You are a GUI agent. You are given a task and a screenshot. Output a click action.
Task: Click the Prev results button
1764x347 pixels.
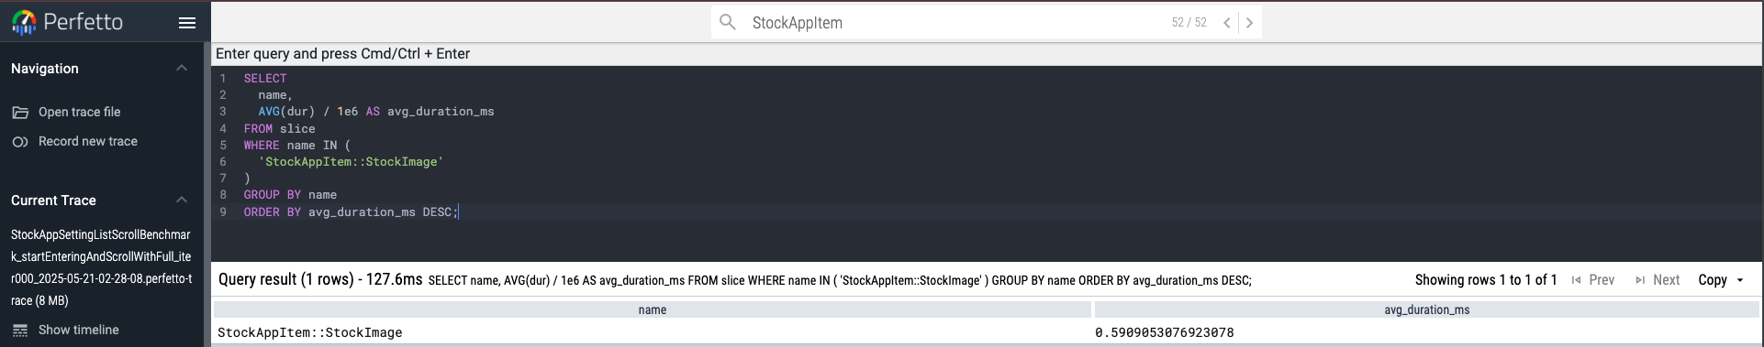tap(1592, 280)
